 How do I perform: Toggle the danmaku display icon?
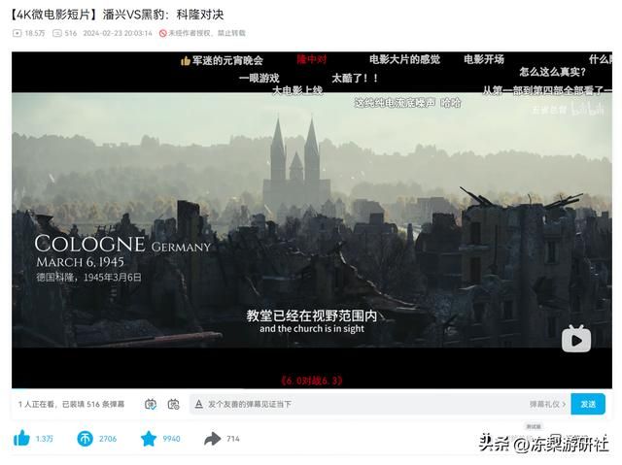[151, 404]
